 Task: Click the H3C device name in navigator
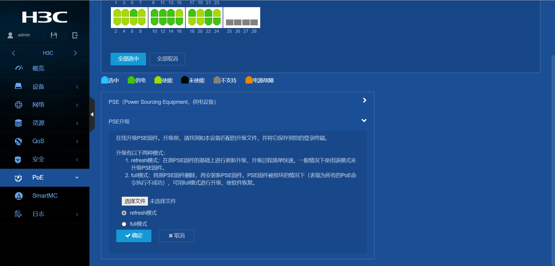48,53
